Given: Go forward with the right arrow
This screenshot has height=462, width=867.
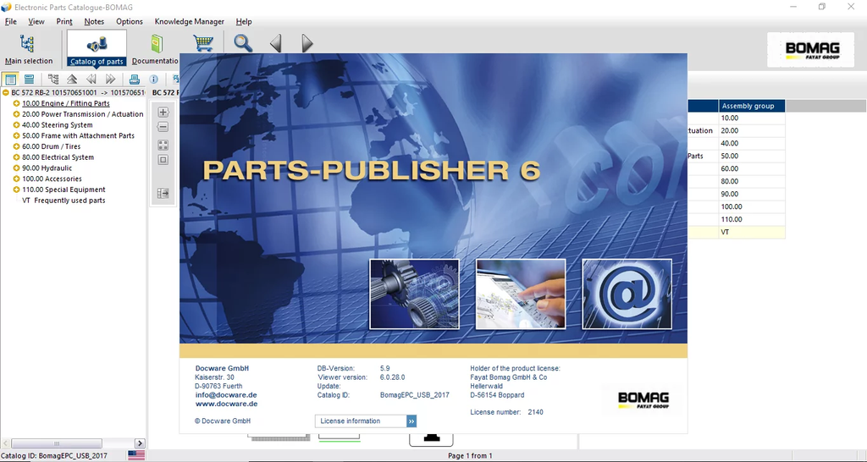Looking at the screenshot, I should [x=306, y=43].
